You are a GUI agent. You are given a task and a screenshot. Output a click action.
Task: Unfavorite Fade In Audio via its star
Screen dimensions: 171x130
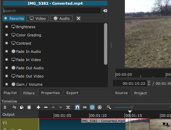click(x=7, y=51)
